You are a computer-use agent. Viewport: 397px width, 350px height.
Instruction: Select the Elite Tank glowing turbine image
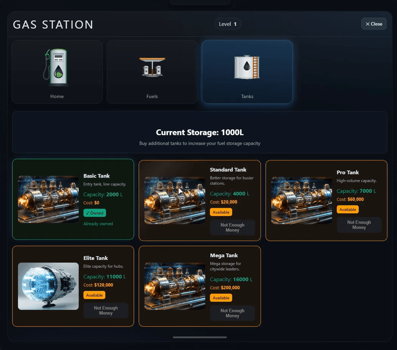click(x=48, y=286)
